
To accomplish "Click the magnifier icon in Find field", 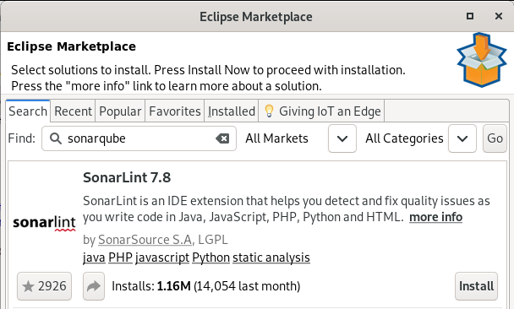I will point(56,138).
